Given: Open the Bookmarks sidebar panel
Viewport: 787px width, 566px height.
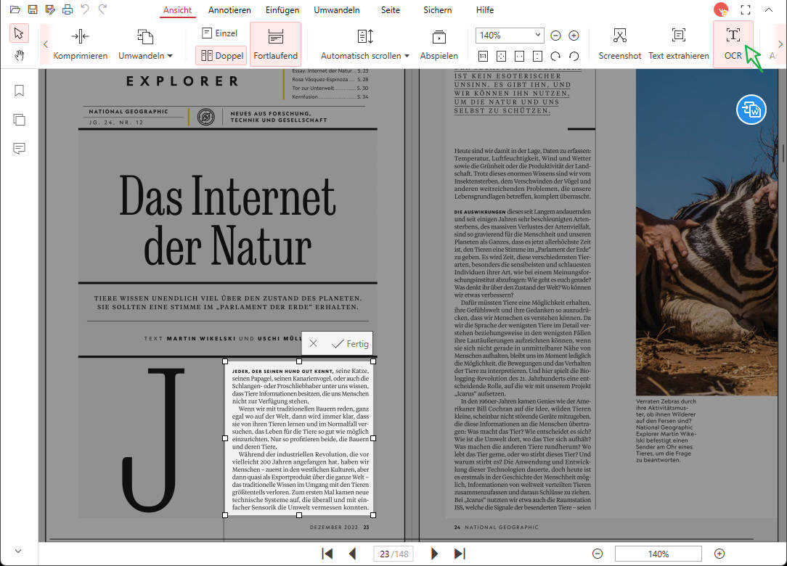Looking at the screenshot, I should coord(18,91).
